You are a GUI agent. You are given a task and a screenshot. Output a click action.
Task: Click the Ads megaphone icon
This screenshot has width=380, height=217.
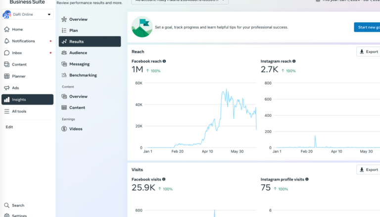pyautogui.click(x=7, y=88)
